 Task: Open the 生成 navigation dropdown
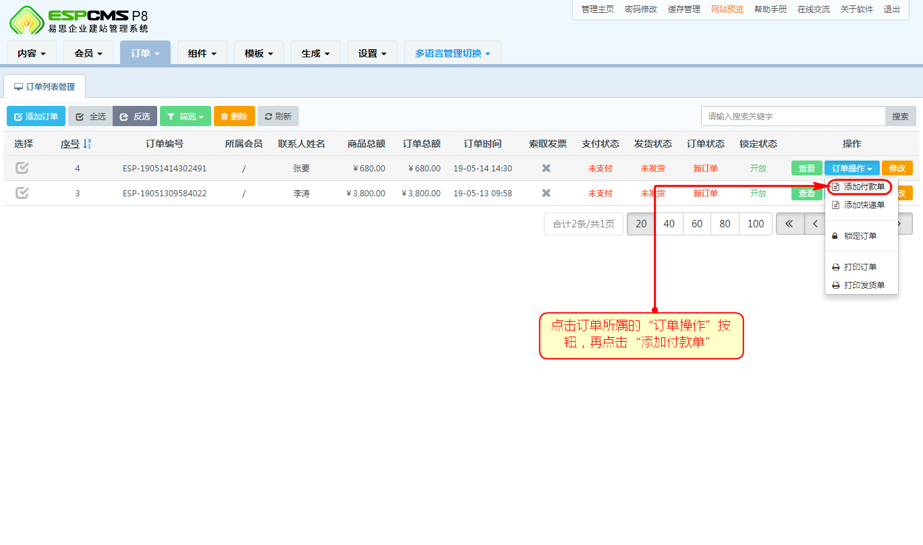pos(315,53)
